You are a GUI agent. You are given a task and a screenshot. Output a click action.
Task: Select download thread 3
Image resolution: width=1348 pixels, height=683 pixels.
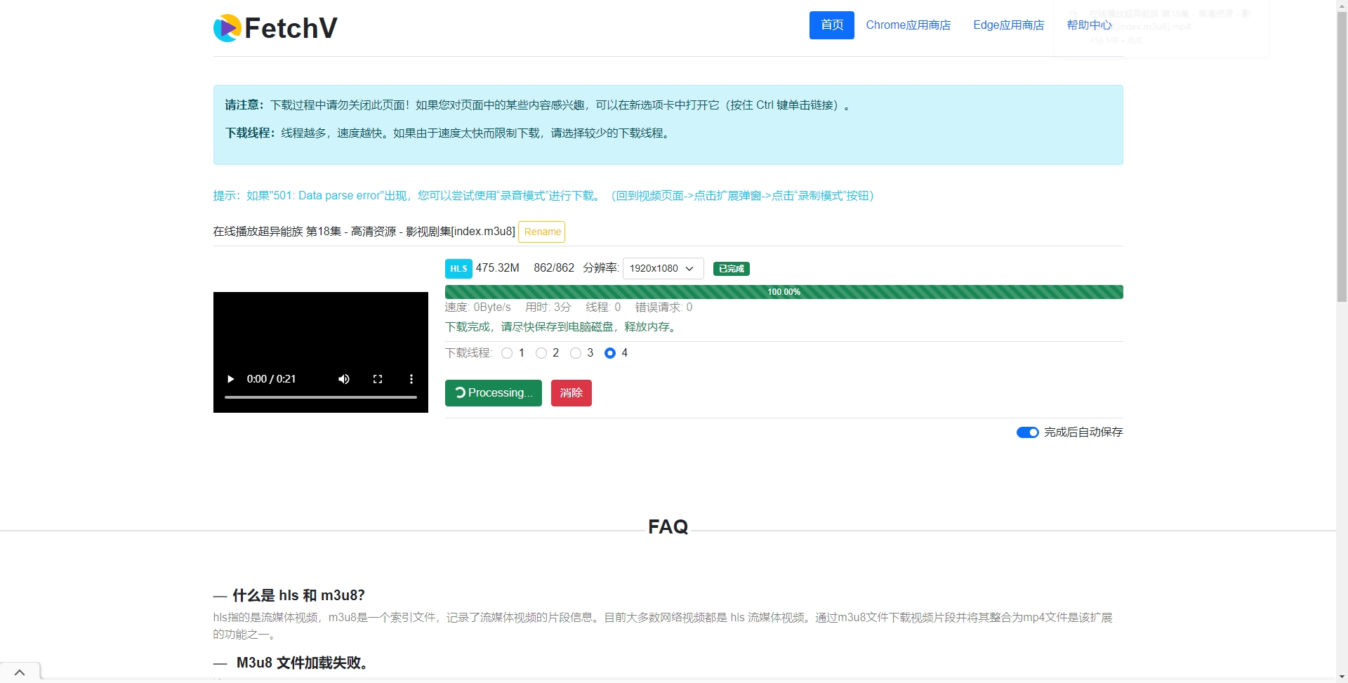click(x=576, y=353)
